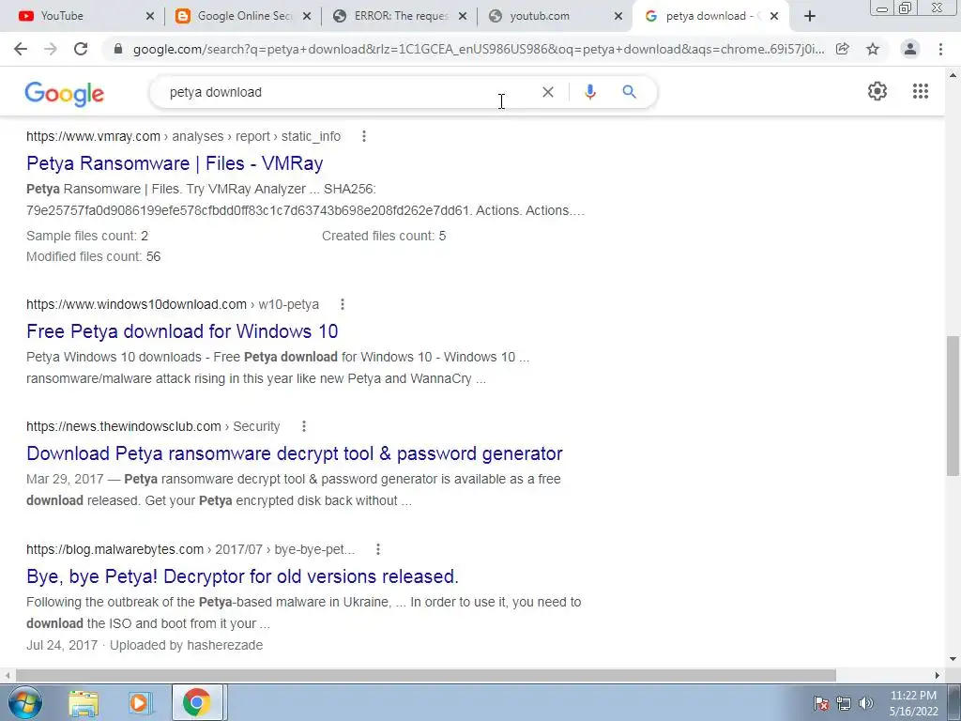The width and height of the screenshot is (961, 721).
Task: Close the youtub.com tab
Action: 619,17
